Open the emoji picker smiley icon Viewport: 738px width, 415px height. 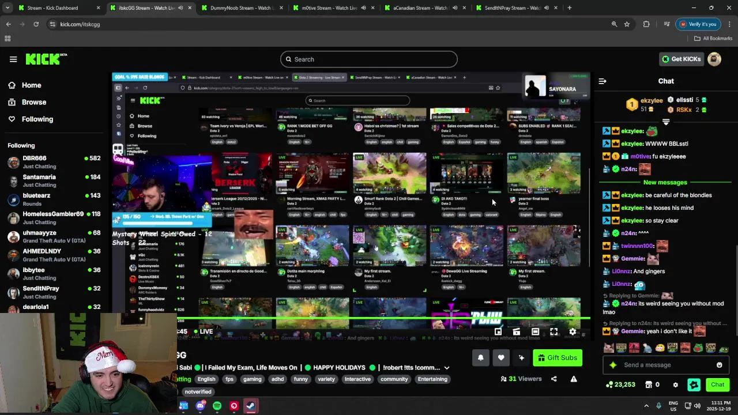tap(719, 365)
